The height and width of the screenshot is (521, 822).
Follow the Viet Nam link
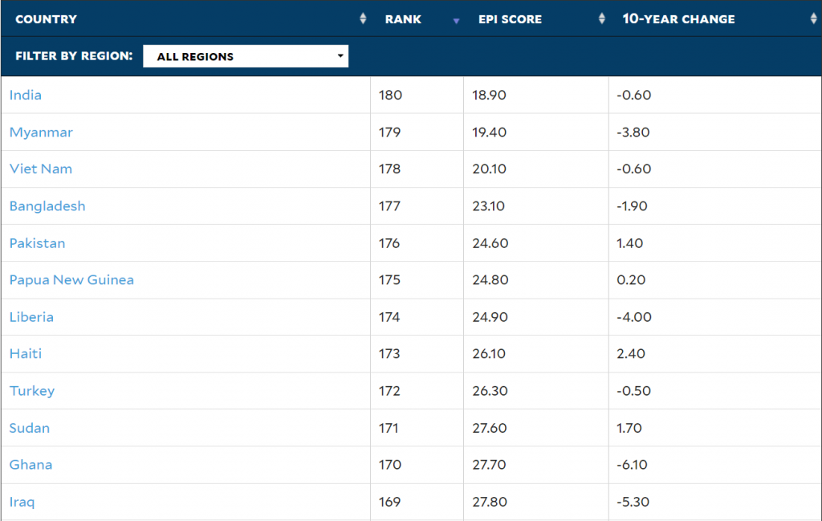click(41, 169)
